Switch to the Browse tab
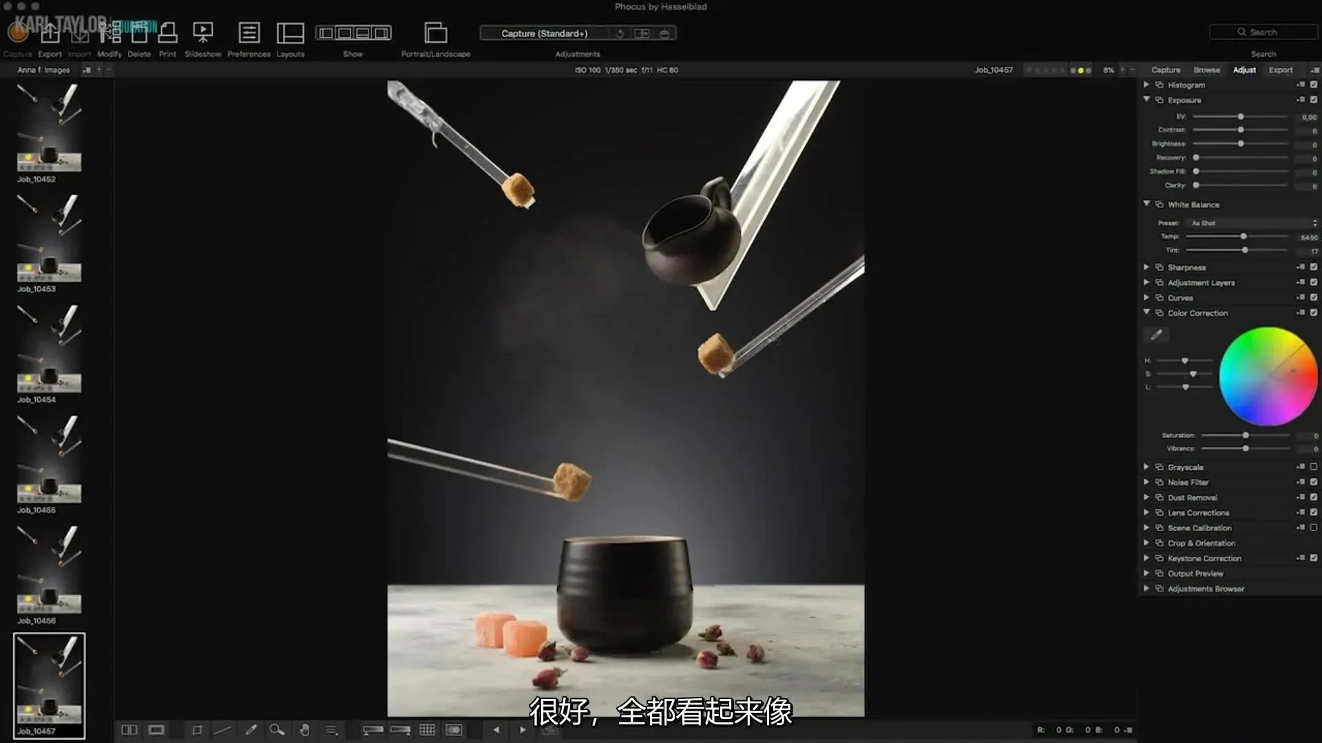Image resolution: width=1322 pixels, height=743 pixels. 1206,70
